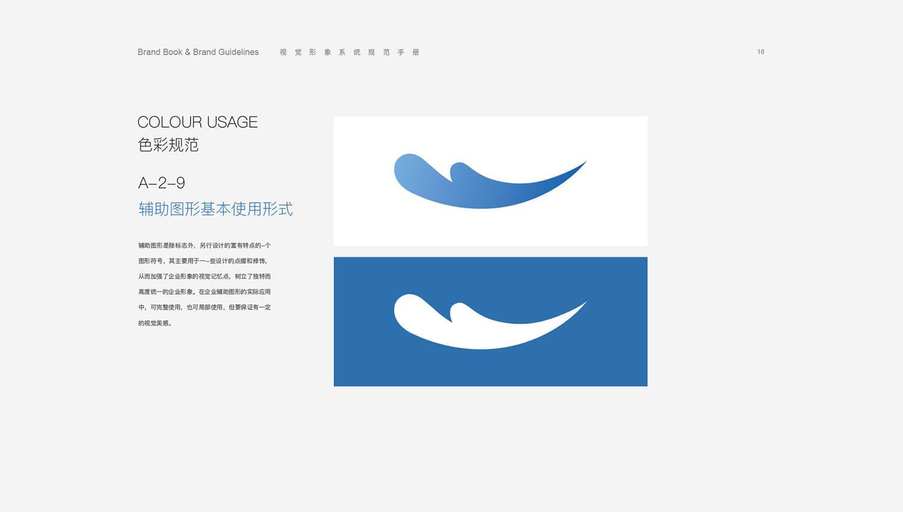The height and width of the screenshot is (512, 903).
Task: Click paragraph line starting 图形符号
Action: [202, 261]
